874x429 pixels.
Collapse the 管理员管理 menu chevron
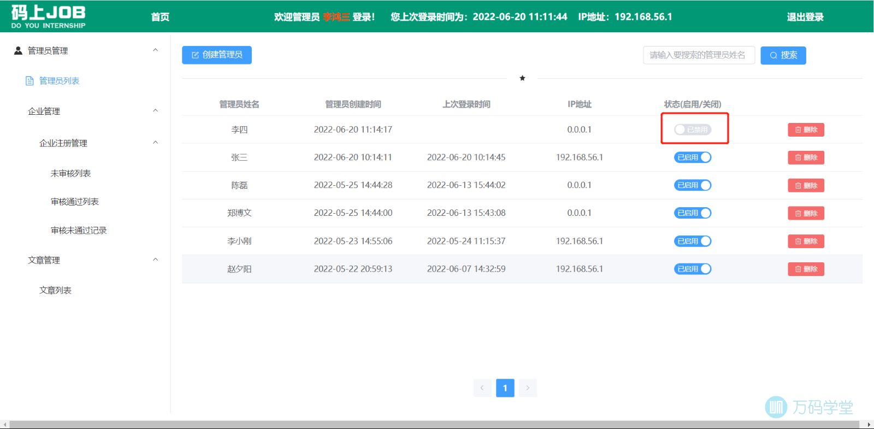point(155,50)
